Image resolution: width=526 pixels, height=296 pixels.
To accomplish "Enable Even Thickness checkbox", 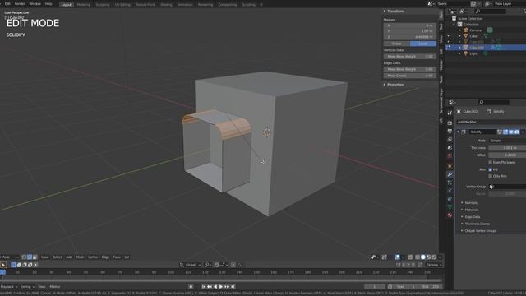I will pyautogui.click(x=491, y=163).
